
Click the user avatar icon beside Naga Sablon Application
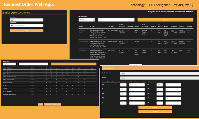pos(3,13)
